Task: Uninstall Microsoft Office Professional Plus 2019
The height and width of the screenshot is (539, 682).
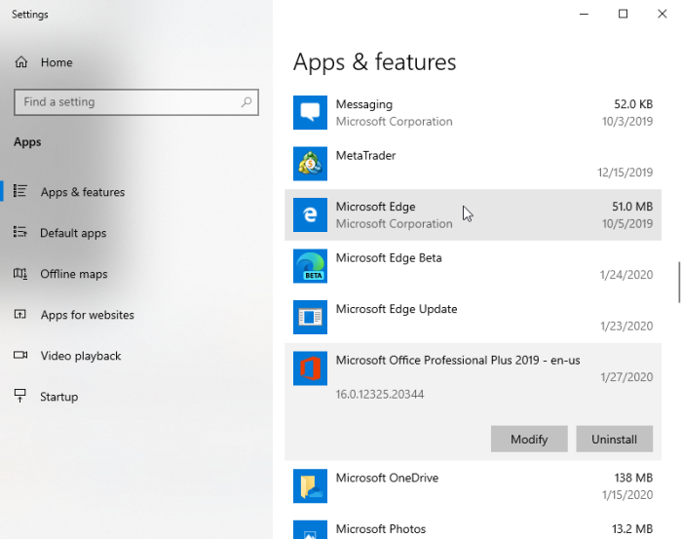Action: (x=614, y=440)
